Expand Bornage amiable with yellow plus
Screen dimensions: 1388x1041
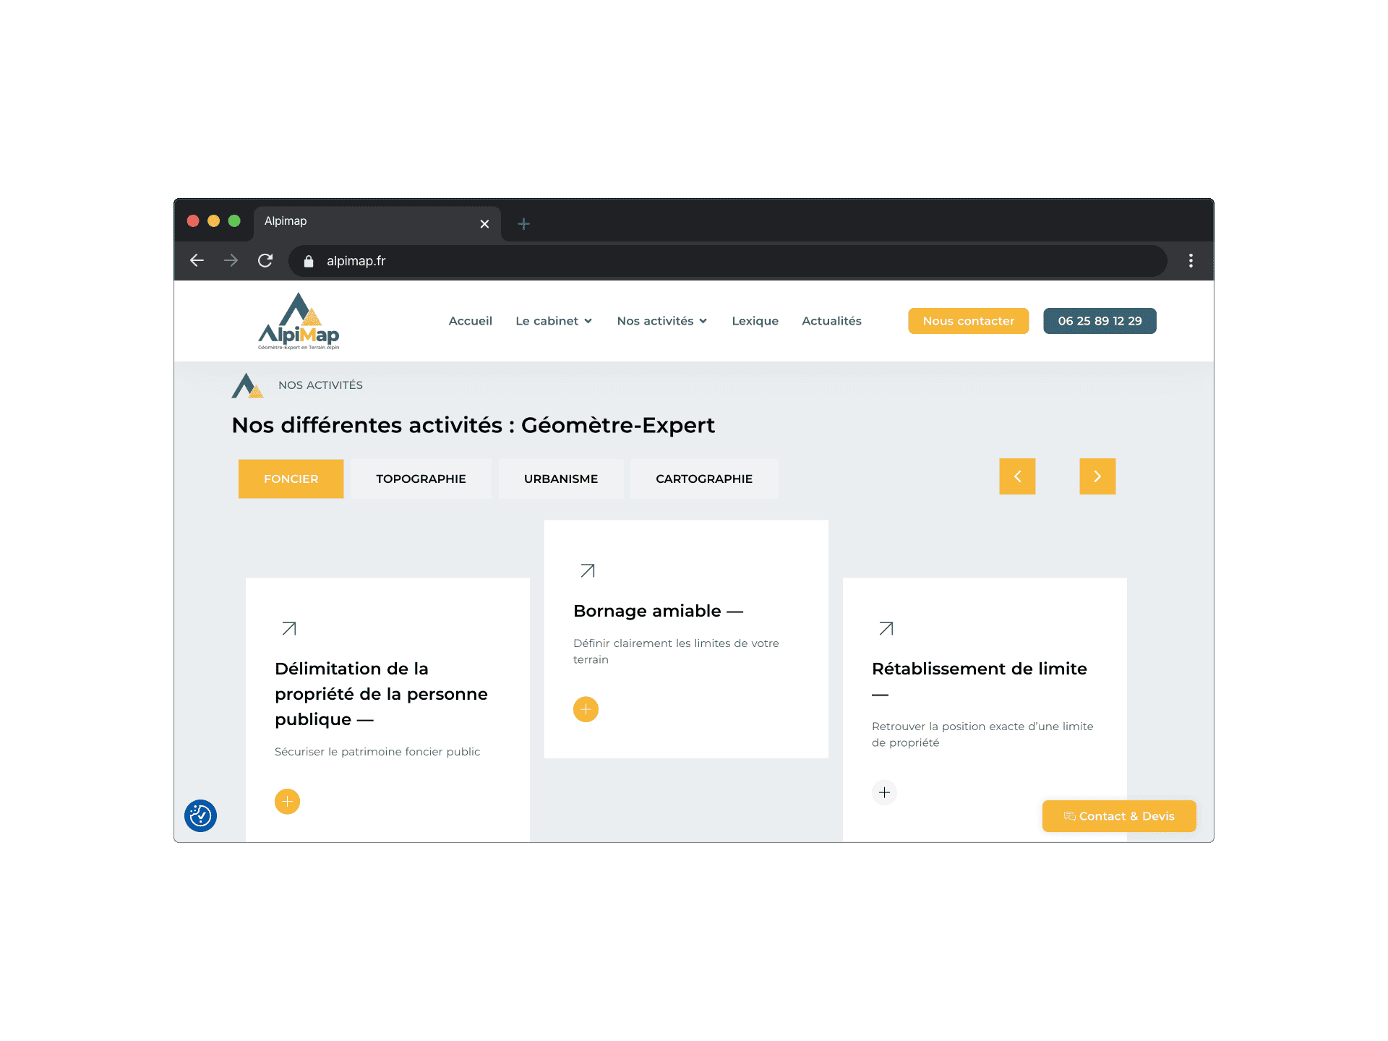coord(586,709)
